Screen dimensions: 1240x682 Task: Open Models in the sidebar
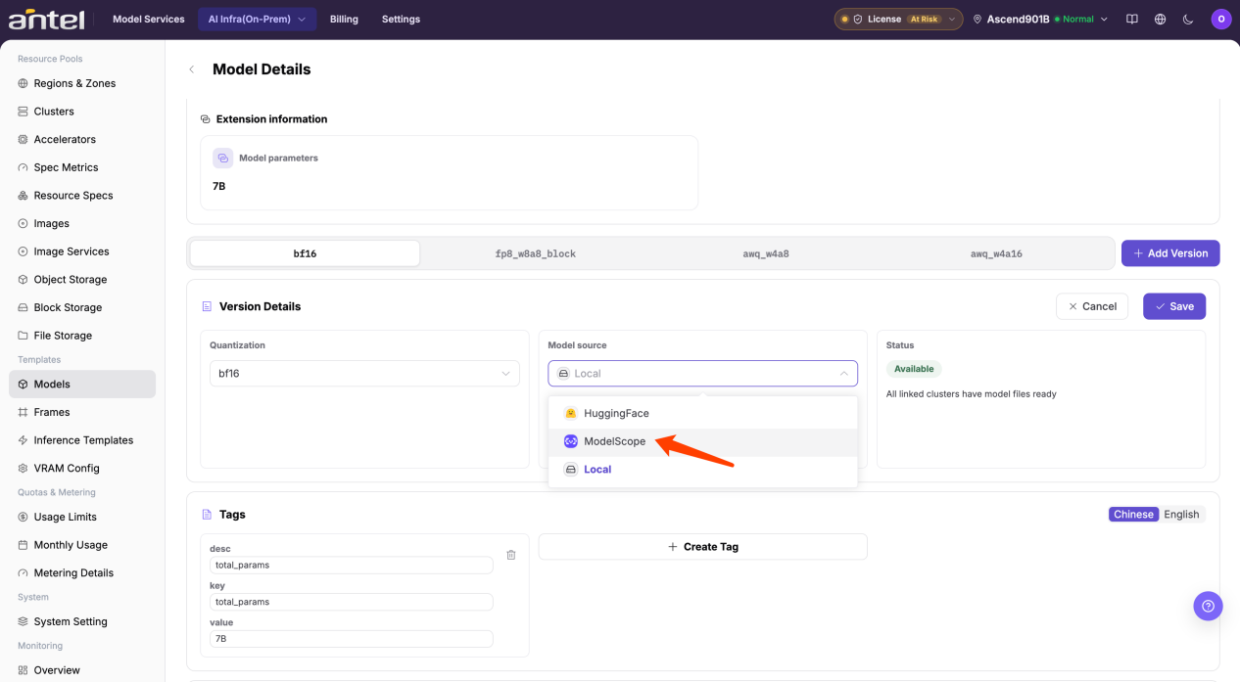[x=82, y=385]
